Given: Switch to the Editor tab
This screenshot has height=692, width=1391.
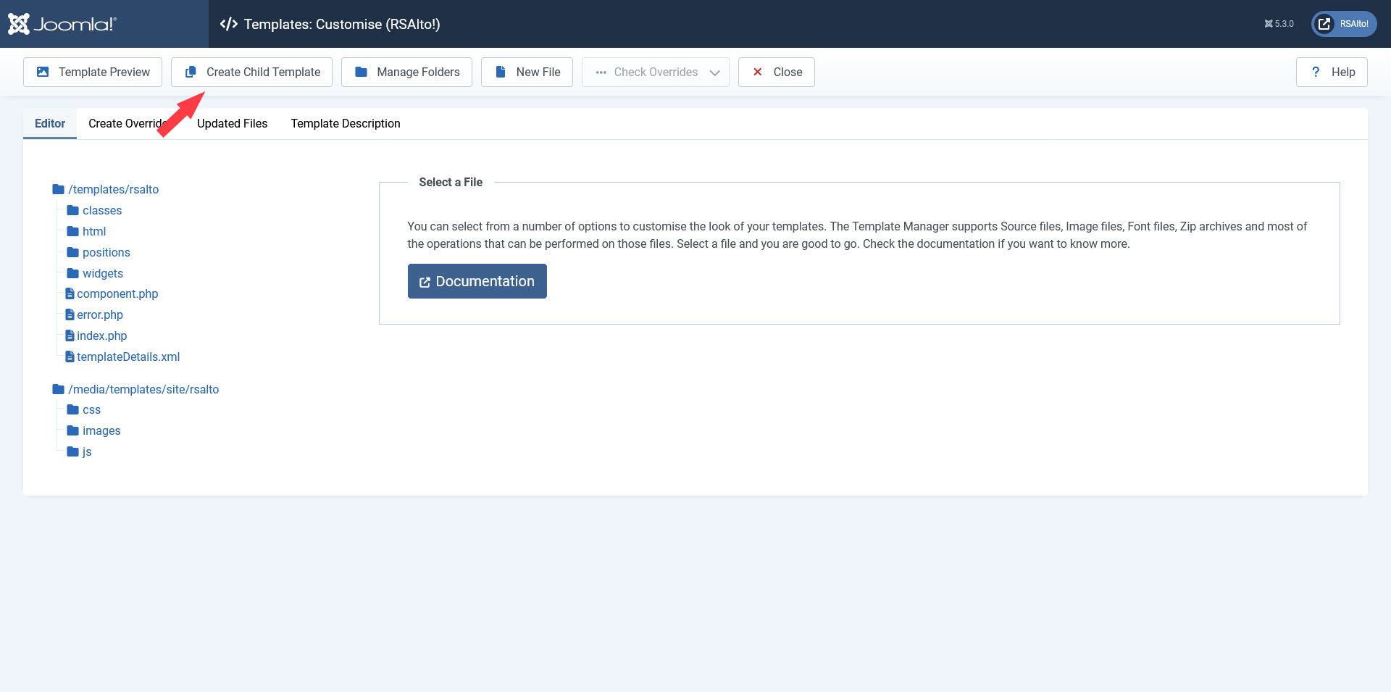Looking at the screenshot, I should (50, 123).
